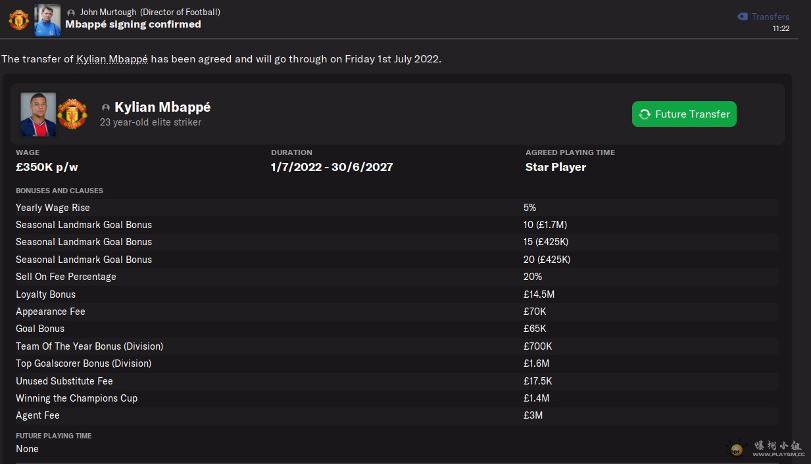The image size is (811, 464).
Task: Click the person icon beside John Murtough
Action: pyautogui.click(x=71, y=12)
